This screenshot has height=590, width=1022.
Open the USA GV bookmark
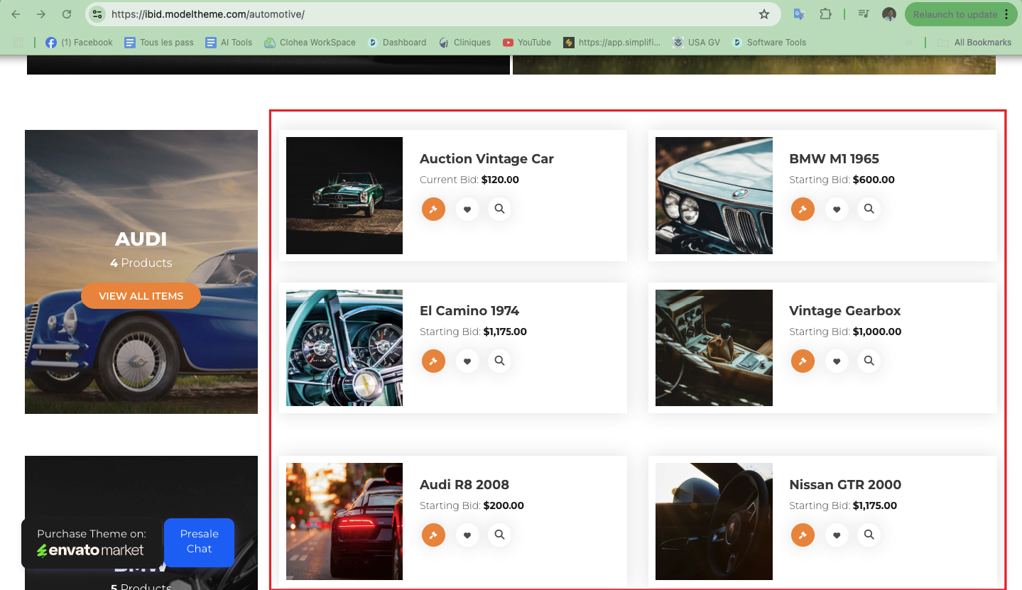[697, 43]
